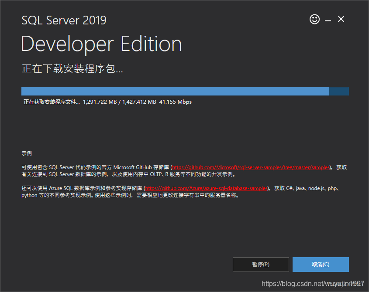Screen dimensions: 369x292
Task: Open the Azure azure-sql-database-samples GitHub link
Action: 207,188
